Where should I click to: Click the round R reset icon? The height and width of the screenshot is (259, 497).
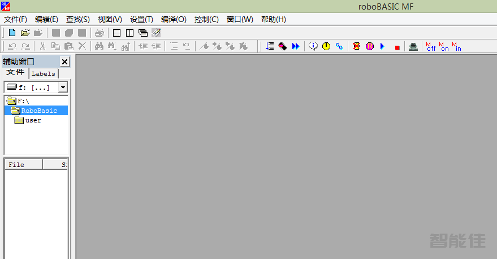pos(370,46)
